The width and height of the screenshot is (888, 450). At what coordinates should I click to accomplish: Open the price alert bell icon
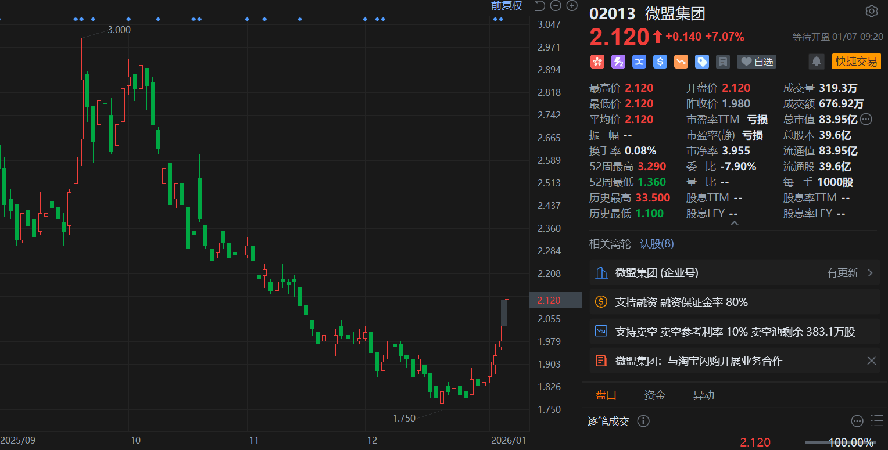point(817,62)
